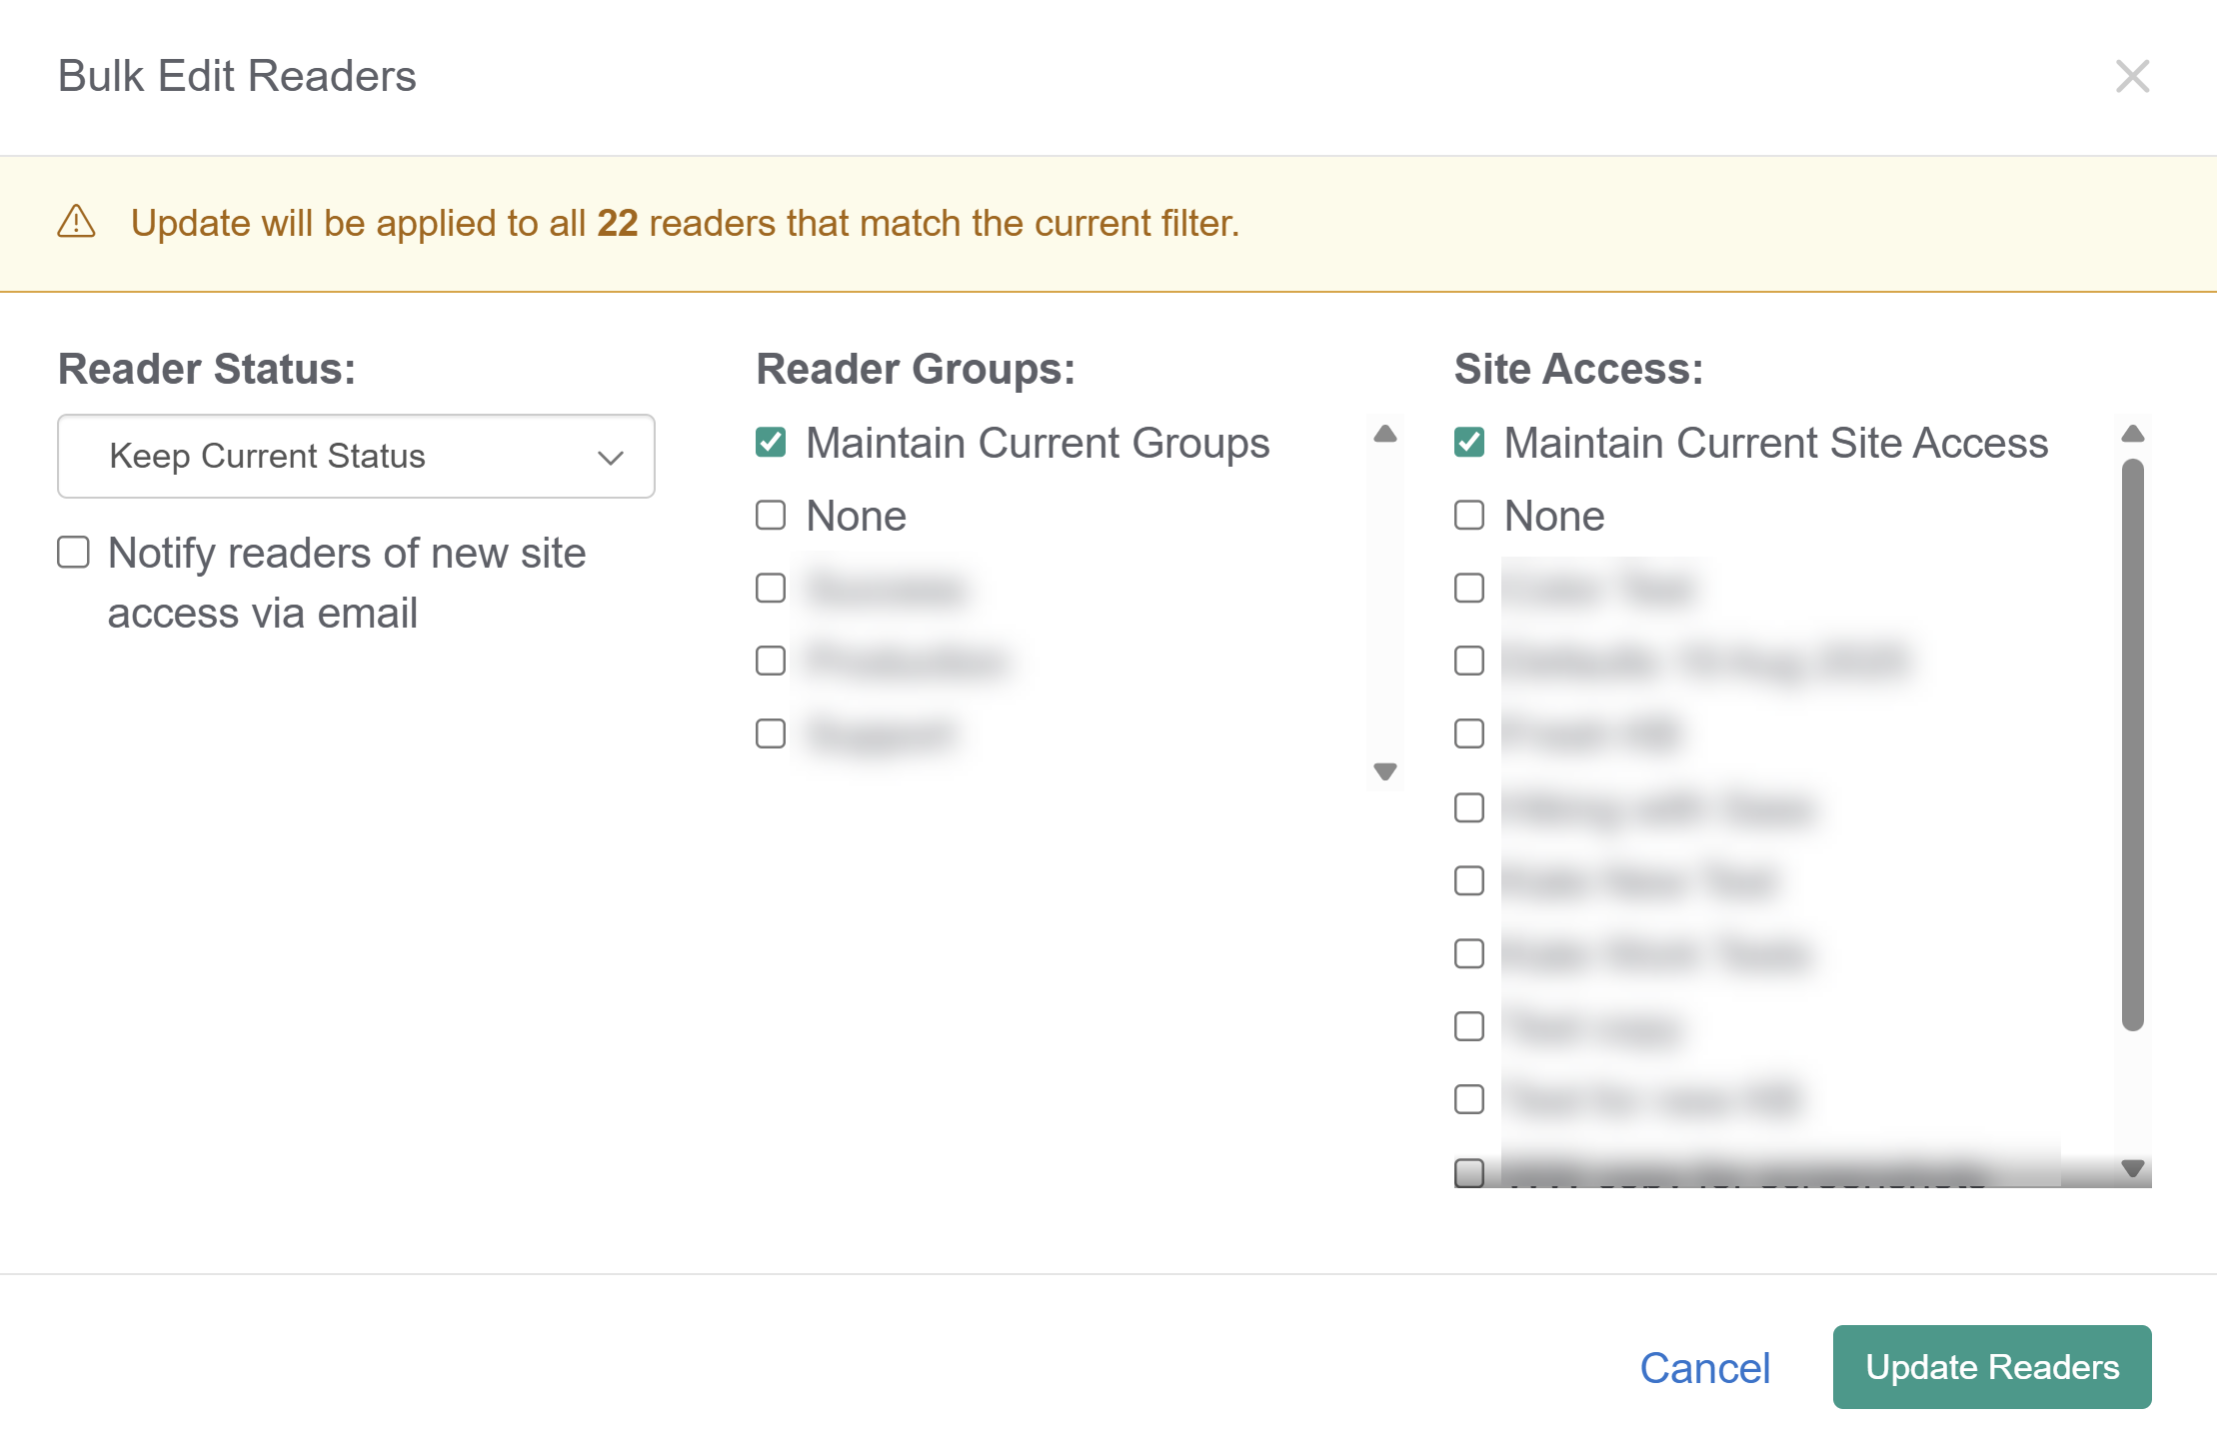Tick the first blurred Reader Groups checkbox
The height and width of the screenshot is (1448, 2217).
pyautogui.click(x=771, y=588)
